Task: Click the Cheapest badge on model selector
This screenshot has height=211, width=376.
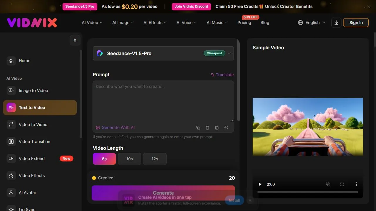Action: coord(214,53)
